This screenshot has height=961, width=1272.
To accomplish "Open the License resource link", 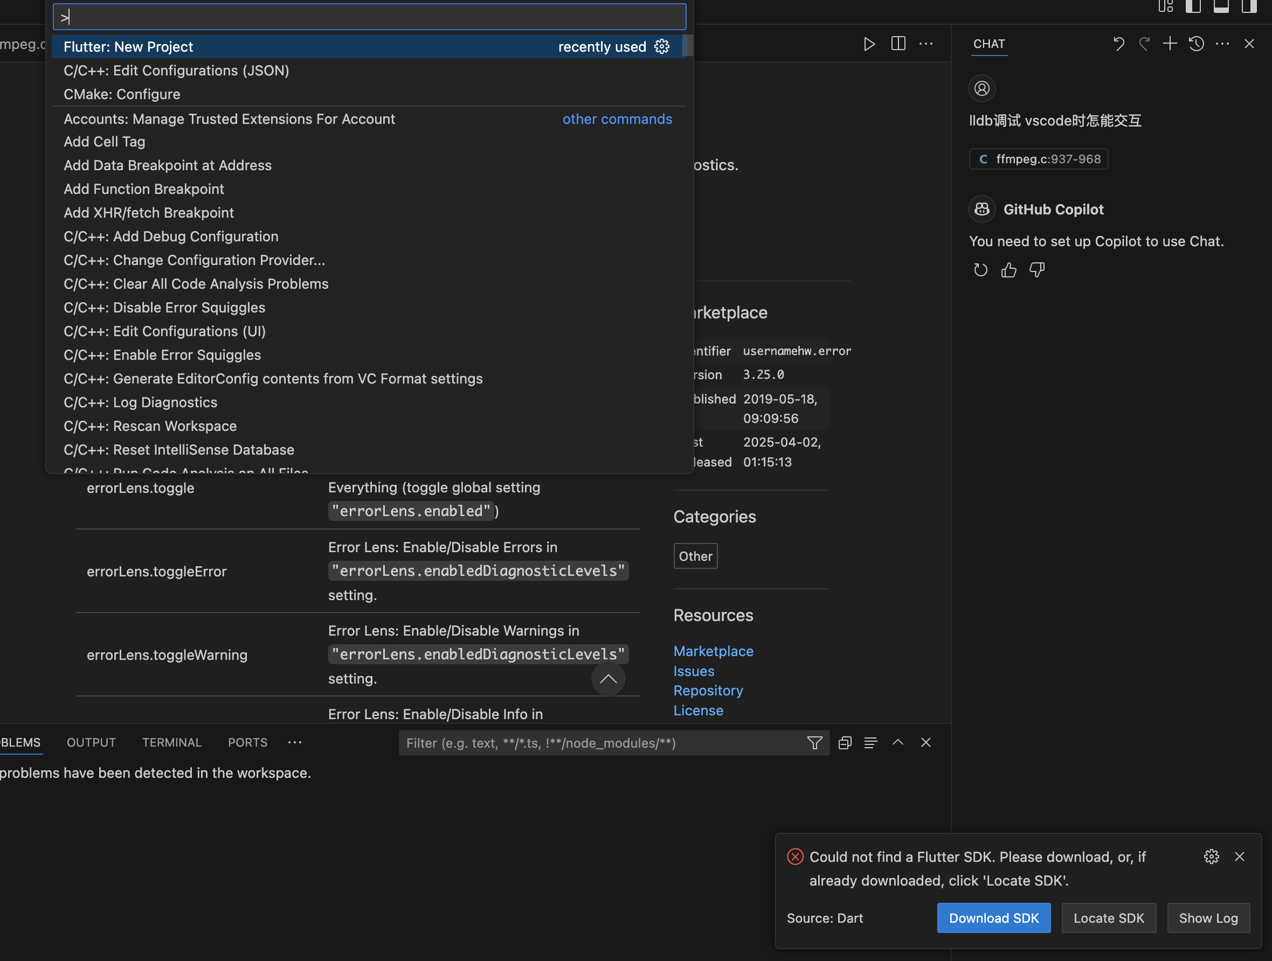I will pyautogui.click(x=698, y=711).
